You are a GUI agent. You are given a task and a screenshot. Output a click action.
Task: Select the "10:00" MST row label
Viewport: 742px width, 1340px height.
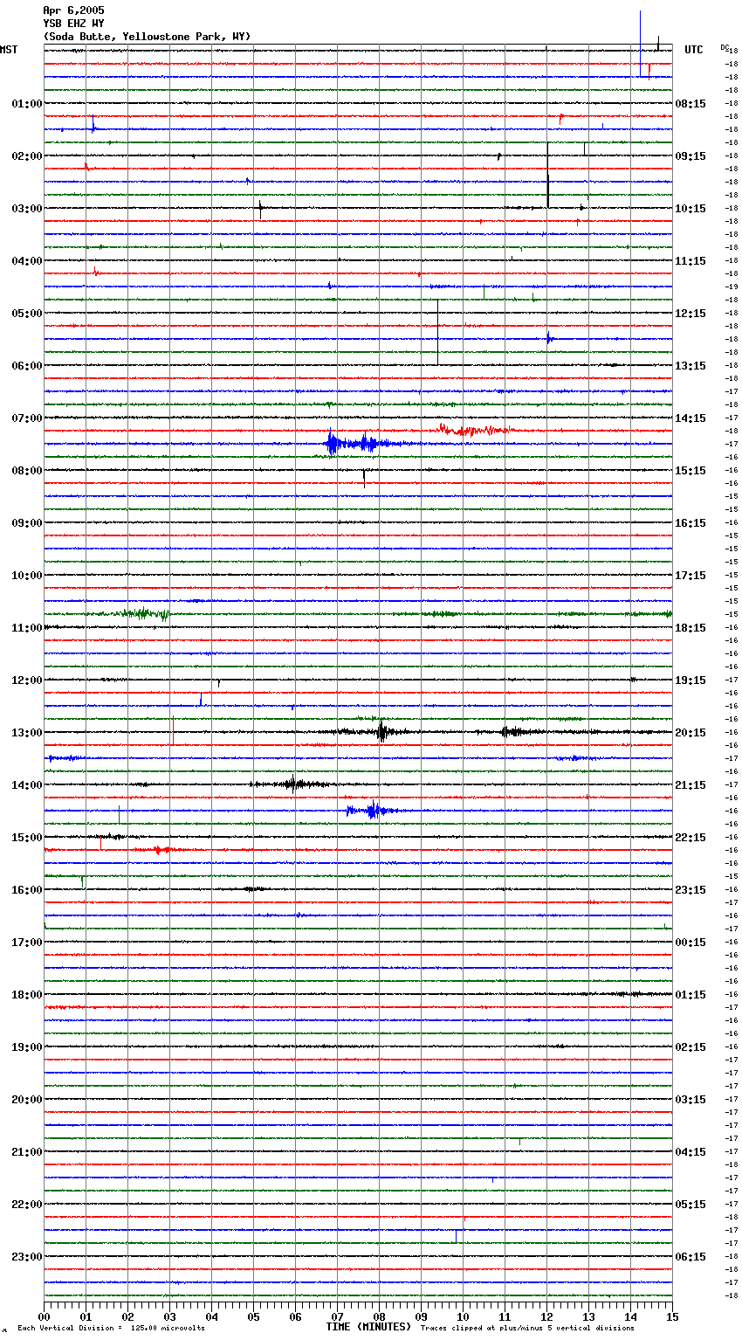click(27, 576)
